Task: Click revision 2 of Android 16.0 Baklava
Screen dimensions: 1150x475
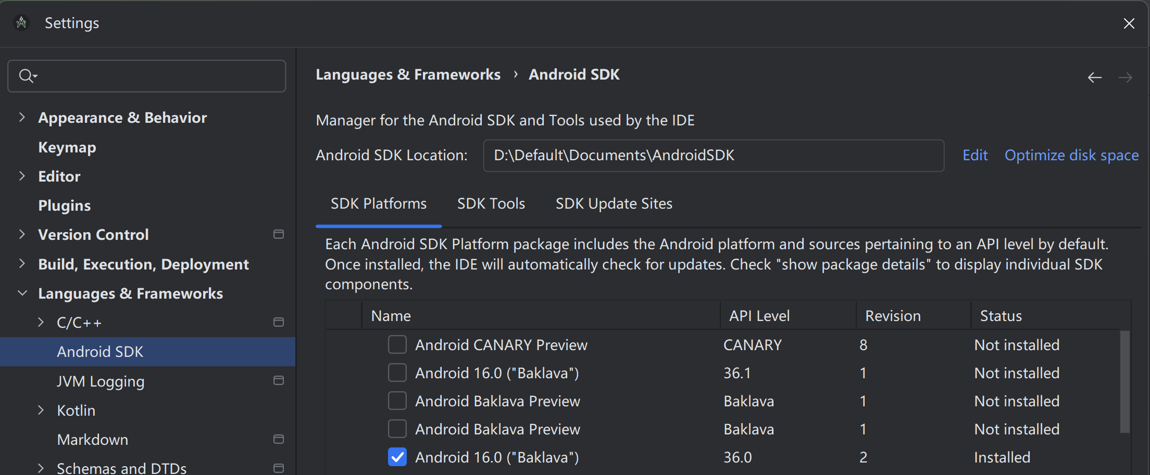Action: pyautogui.click(x=863, y=457)
